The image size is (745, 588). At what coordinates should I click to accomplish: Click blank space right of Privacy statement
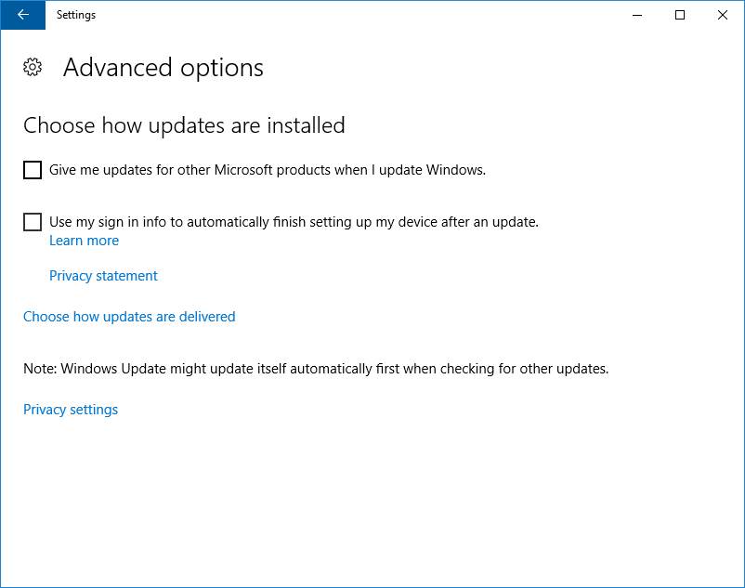418,276
